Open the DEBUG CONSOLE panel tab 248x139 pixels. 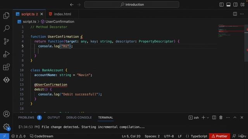pyautogui.click(x=79, y=117)
